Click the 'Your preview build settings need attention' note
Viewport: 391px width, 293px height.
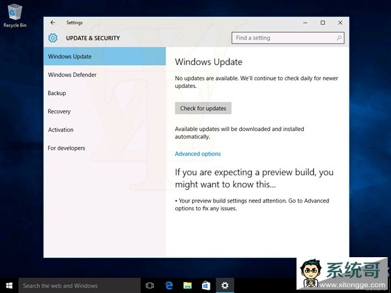pyautogui.click(x=252, y=204)
